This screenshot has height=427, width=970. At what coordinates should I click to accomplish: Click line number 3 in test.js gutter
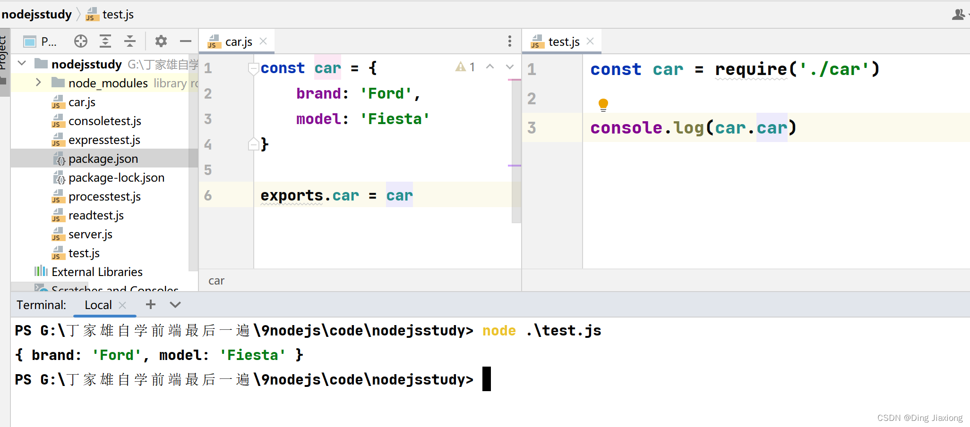click(x=532, y=127)
